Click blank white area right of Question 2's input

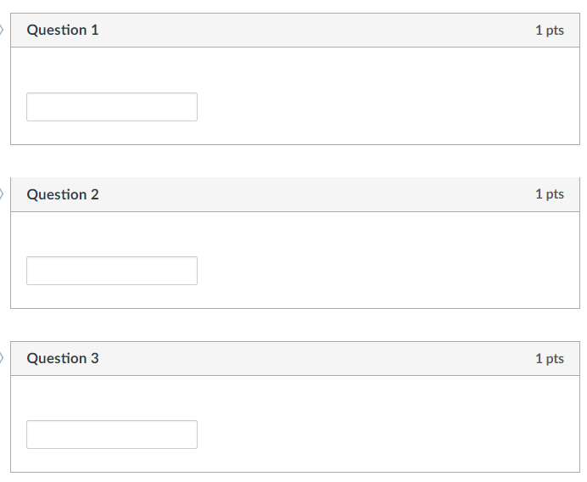click(x=382, y=271)
